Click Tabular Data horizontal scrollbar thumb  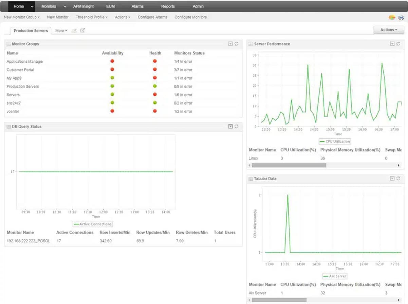(279, 300)
